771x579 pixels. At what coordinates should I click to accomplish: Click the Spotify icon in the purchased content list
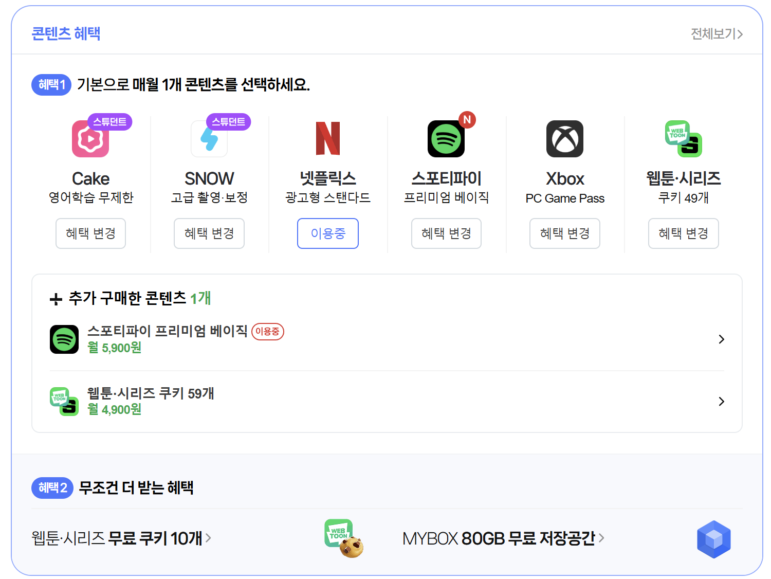coord(64,339)
